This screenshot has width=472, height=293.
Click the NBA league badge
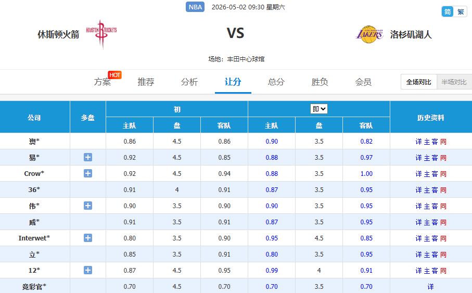[x=195, y=7]
